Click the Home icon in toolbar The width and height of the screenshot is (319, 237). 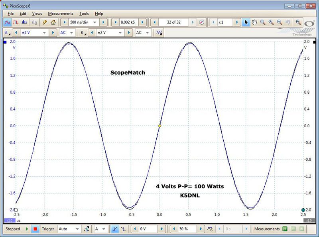(53, 22)
